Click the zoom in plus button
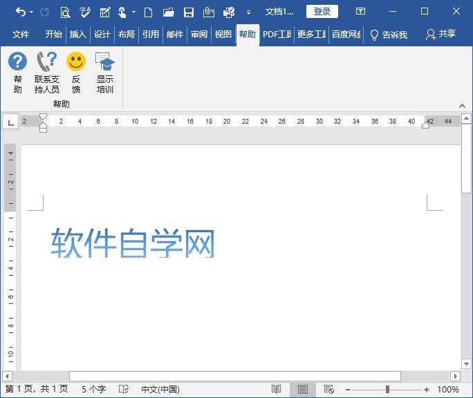 point(426,390)
